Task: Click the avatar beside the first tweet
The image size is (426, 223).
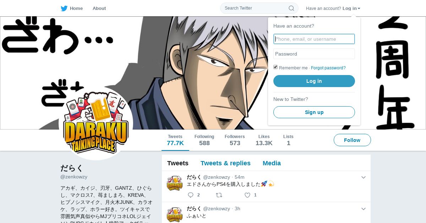Action: (175, 183)
